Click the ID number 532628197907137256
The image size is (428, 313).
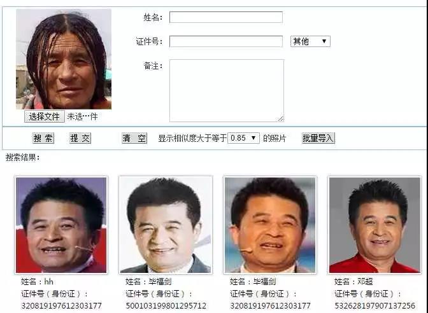click(x=374, y=305)
